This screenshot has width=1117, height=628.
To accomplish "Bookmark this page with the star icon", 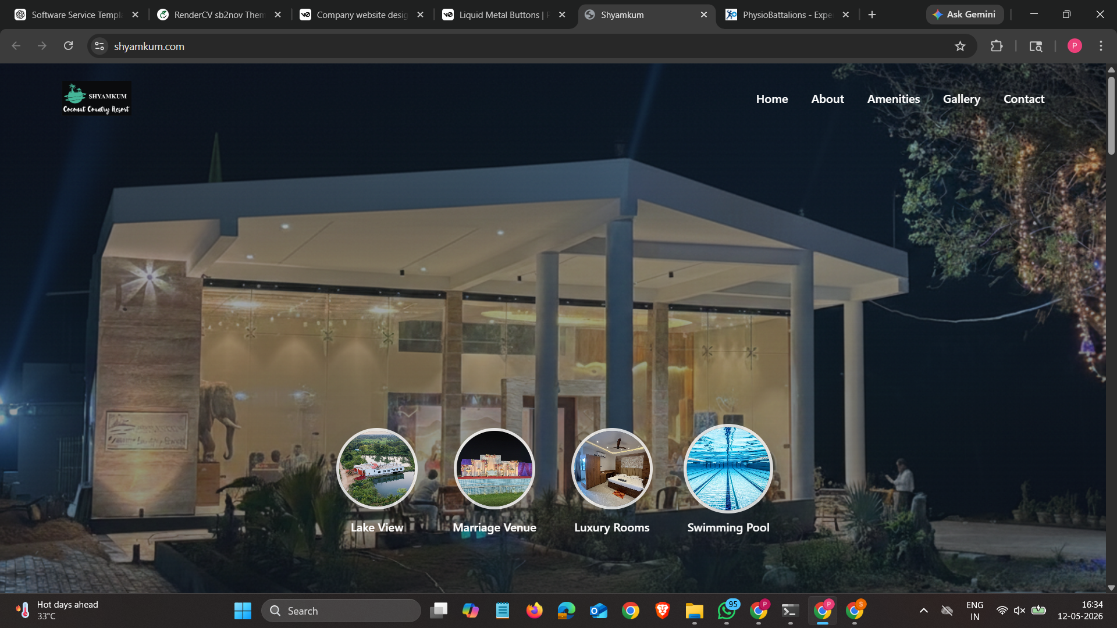I will tap(960, 46).
